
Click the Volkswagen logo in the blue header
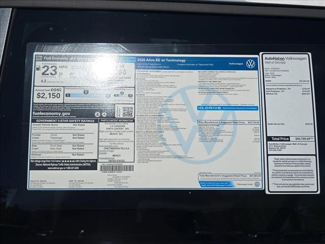point(250,64)
